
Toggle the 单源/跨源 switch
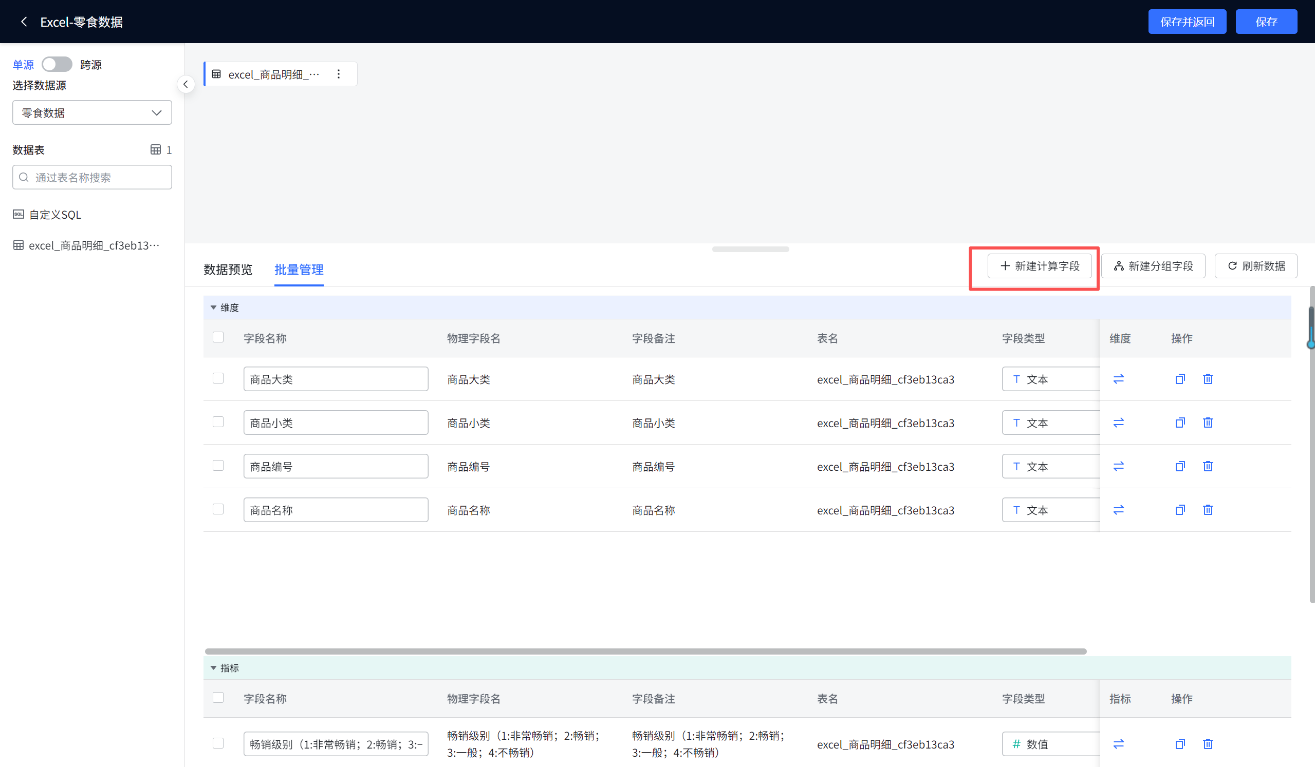click(x=57, y=64)
